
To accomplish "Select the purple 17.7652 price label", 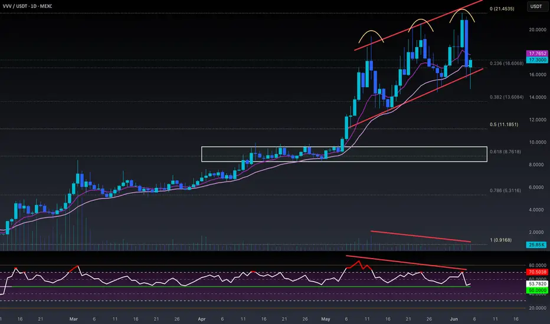I will click(537, 54).
